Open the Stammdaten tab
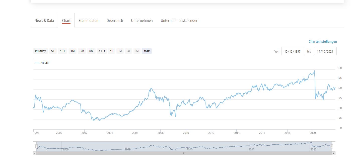 [x=88, y=21]
